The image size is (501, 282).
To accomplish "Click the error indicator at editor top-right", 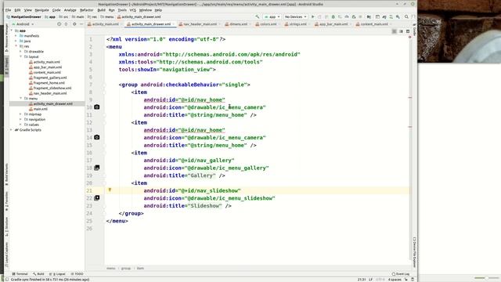I will click(x=410, y=37).
